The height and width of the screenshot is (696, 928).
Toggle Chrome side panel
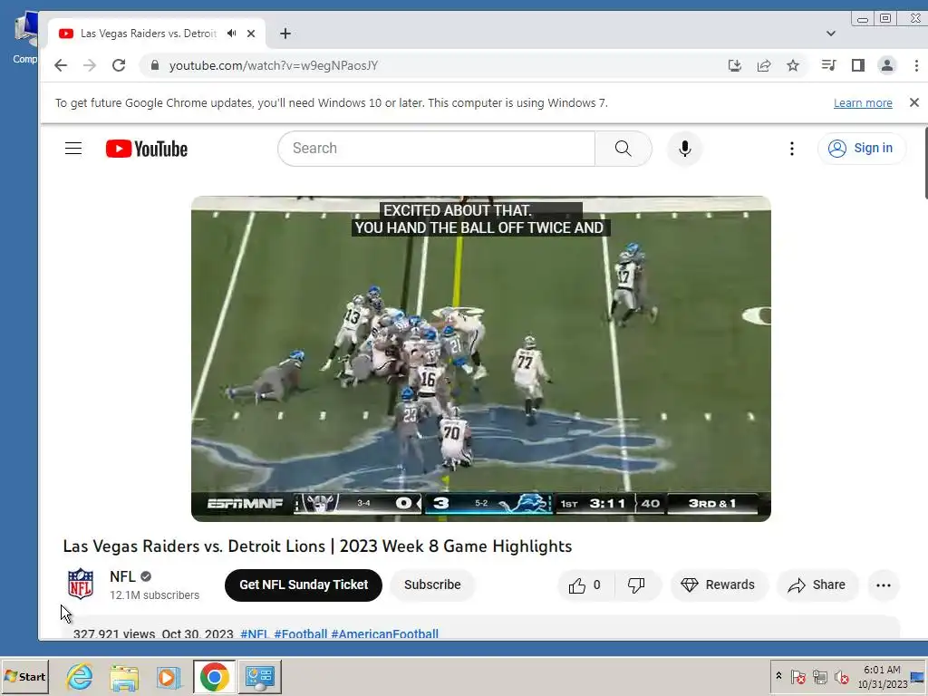tap(858, 65)
